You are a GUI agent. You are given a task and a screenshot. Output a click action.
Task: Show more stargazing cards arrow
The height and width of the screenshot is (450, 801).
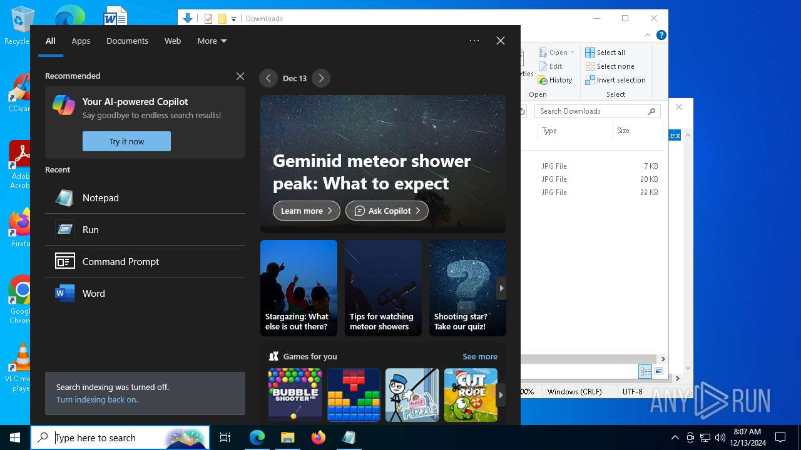501,288
